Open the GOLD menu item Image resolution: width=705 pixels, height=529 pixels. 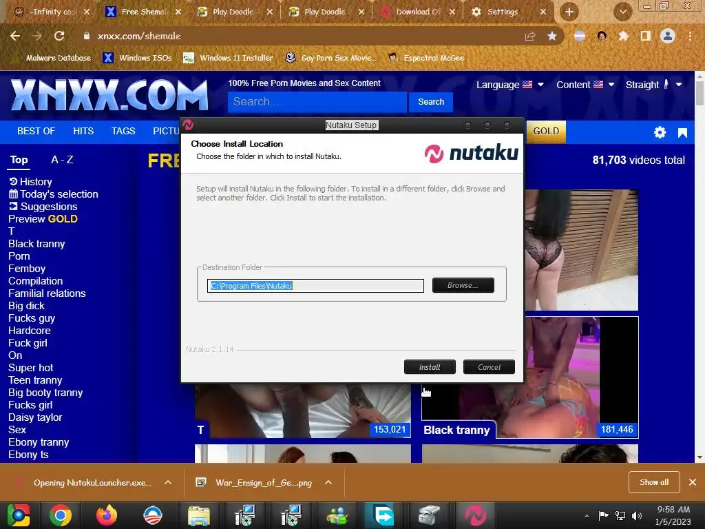coord(546,132)
